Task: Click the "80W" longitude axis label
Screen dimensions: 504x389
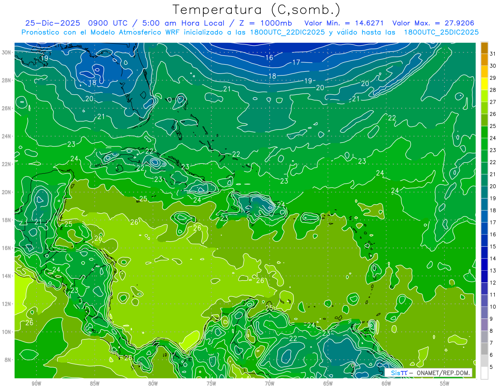Action: click(153, 384)
